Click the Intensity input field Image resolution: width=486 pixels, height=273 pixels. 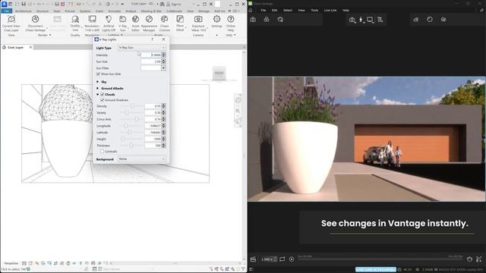(x=151, y=55)
